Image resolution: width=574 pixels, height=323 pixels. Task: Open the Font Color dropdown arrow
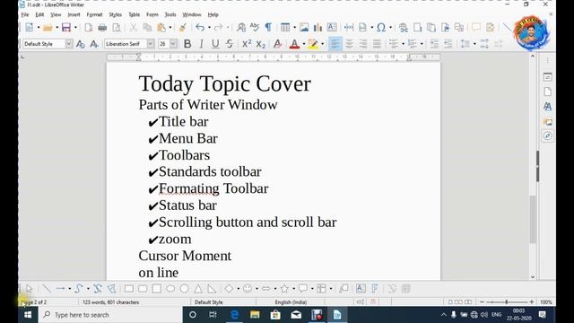pyautogui.click(x=304, y=44)
